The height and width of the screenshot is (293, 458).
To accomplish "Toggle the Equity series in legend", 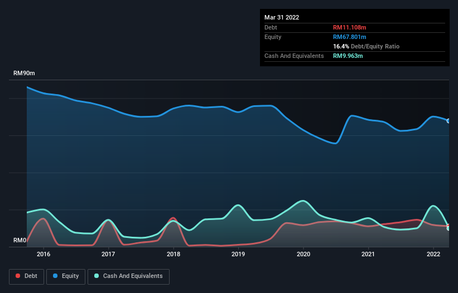I will (66, 276).
